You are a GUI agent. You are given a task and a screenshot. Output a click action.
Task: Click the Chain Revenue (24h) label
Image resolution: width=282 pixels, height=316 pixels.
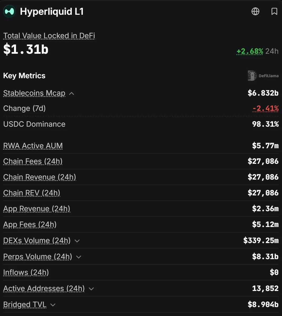pyautogui.click(x=39, y=177)
